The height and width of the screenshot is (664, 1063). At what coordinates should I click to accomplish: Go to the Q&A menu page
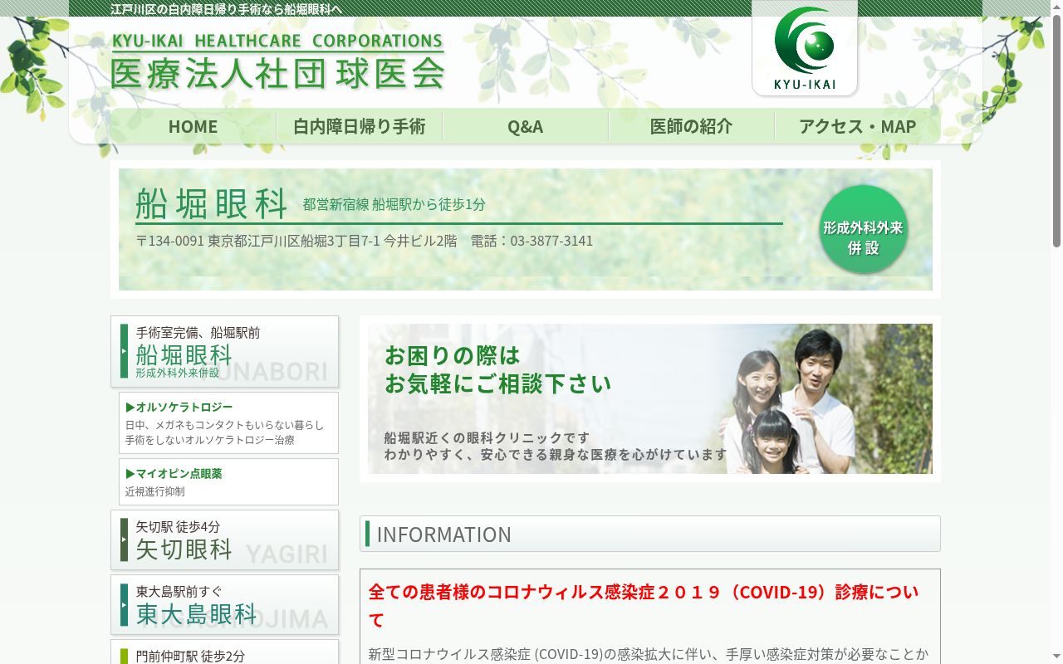point(525,126)
